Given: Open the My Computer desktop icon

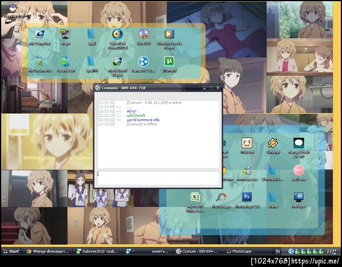Looking at the screenshot, I should [x=40, y=38].
